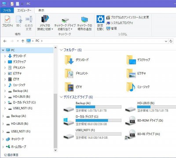Select the デスクトップ folder icon
Viewport: 176px width, 158px height.
pyautogui.click(x=131, y=60)
